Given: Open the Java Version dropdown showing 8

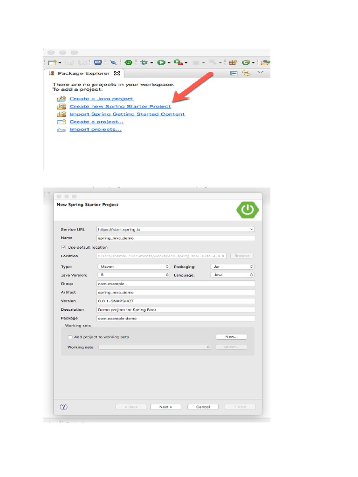Looking at the screenshot, I should [133, 275].
